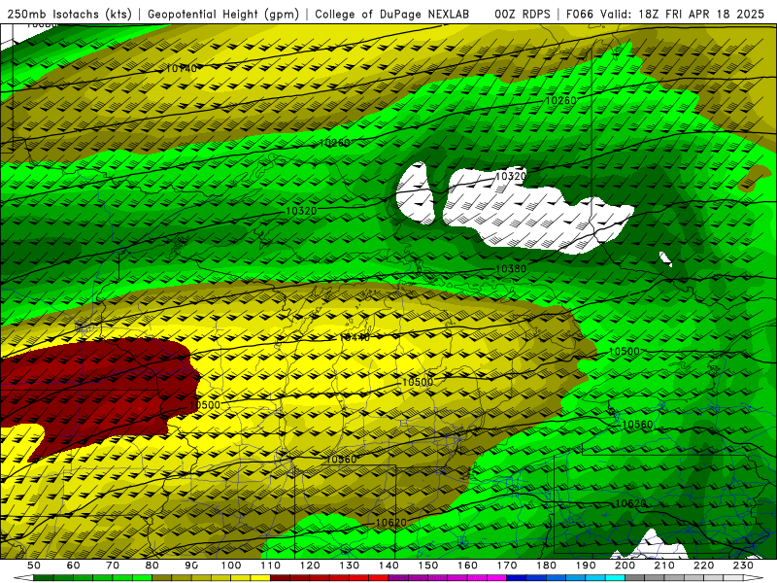Click the 10380 height contour label
This screenshot has width=777, height=583.
(511, 269)
